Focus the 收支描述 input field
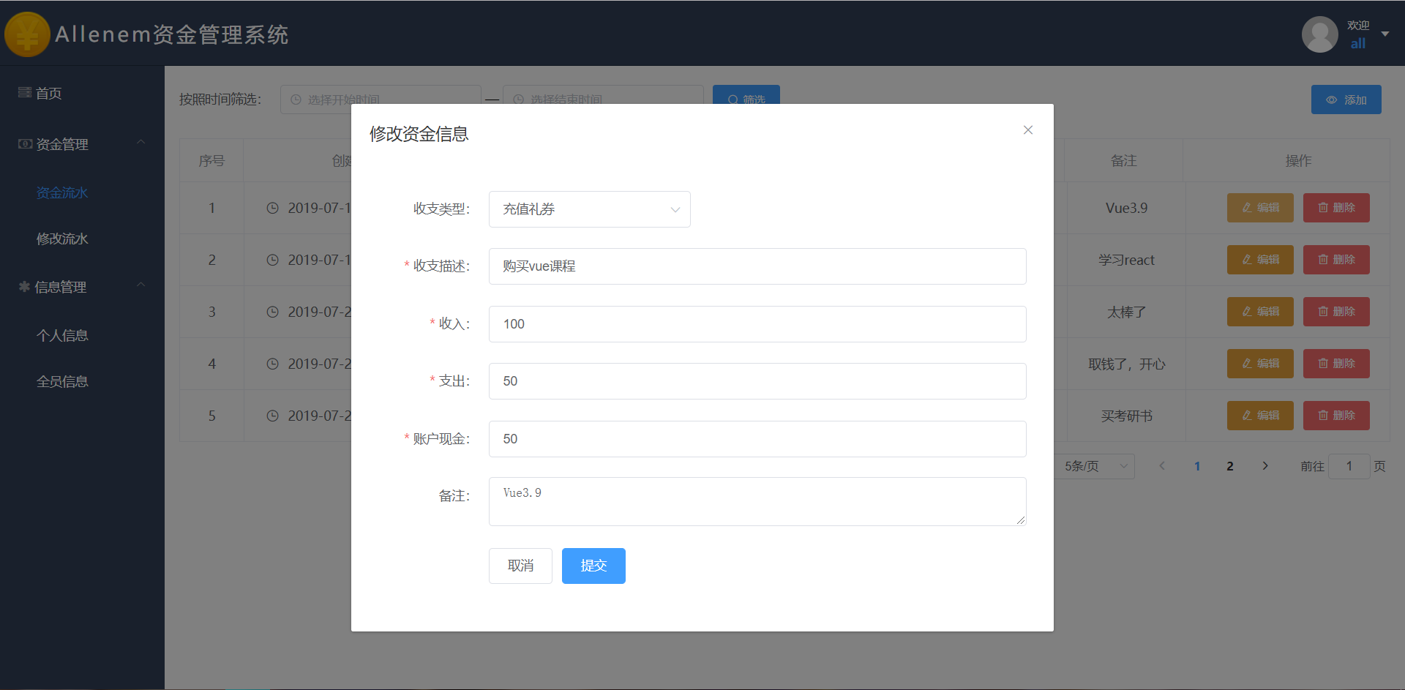 click(x=757, y=266)
